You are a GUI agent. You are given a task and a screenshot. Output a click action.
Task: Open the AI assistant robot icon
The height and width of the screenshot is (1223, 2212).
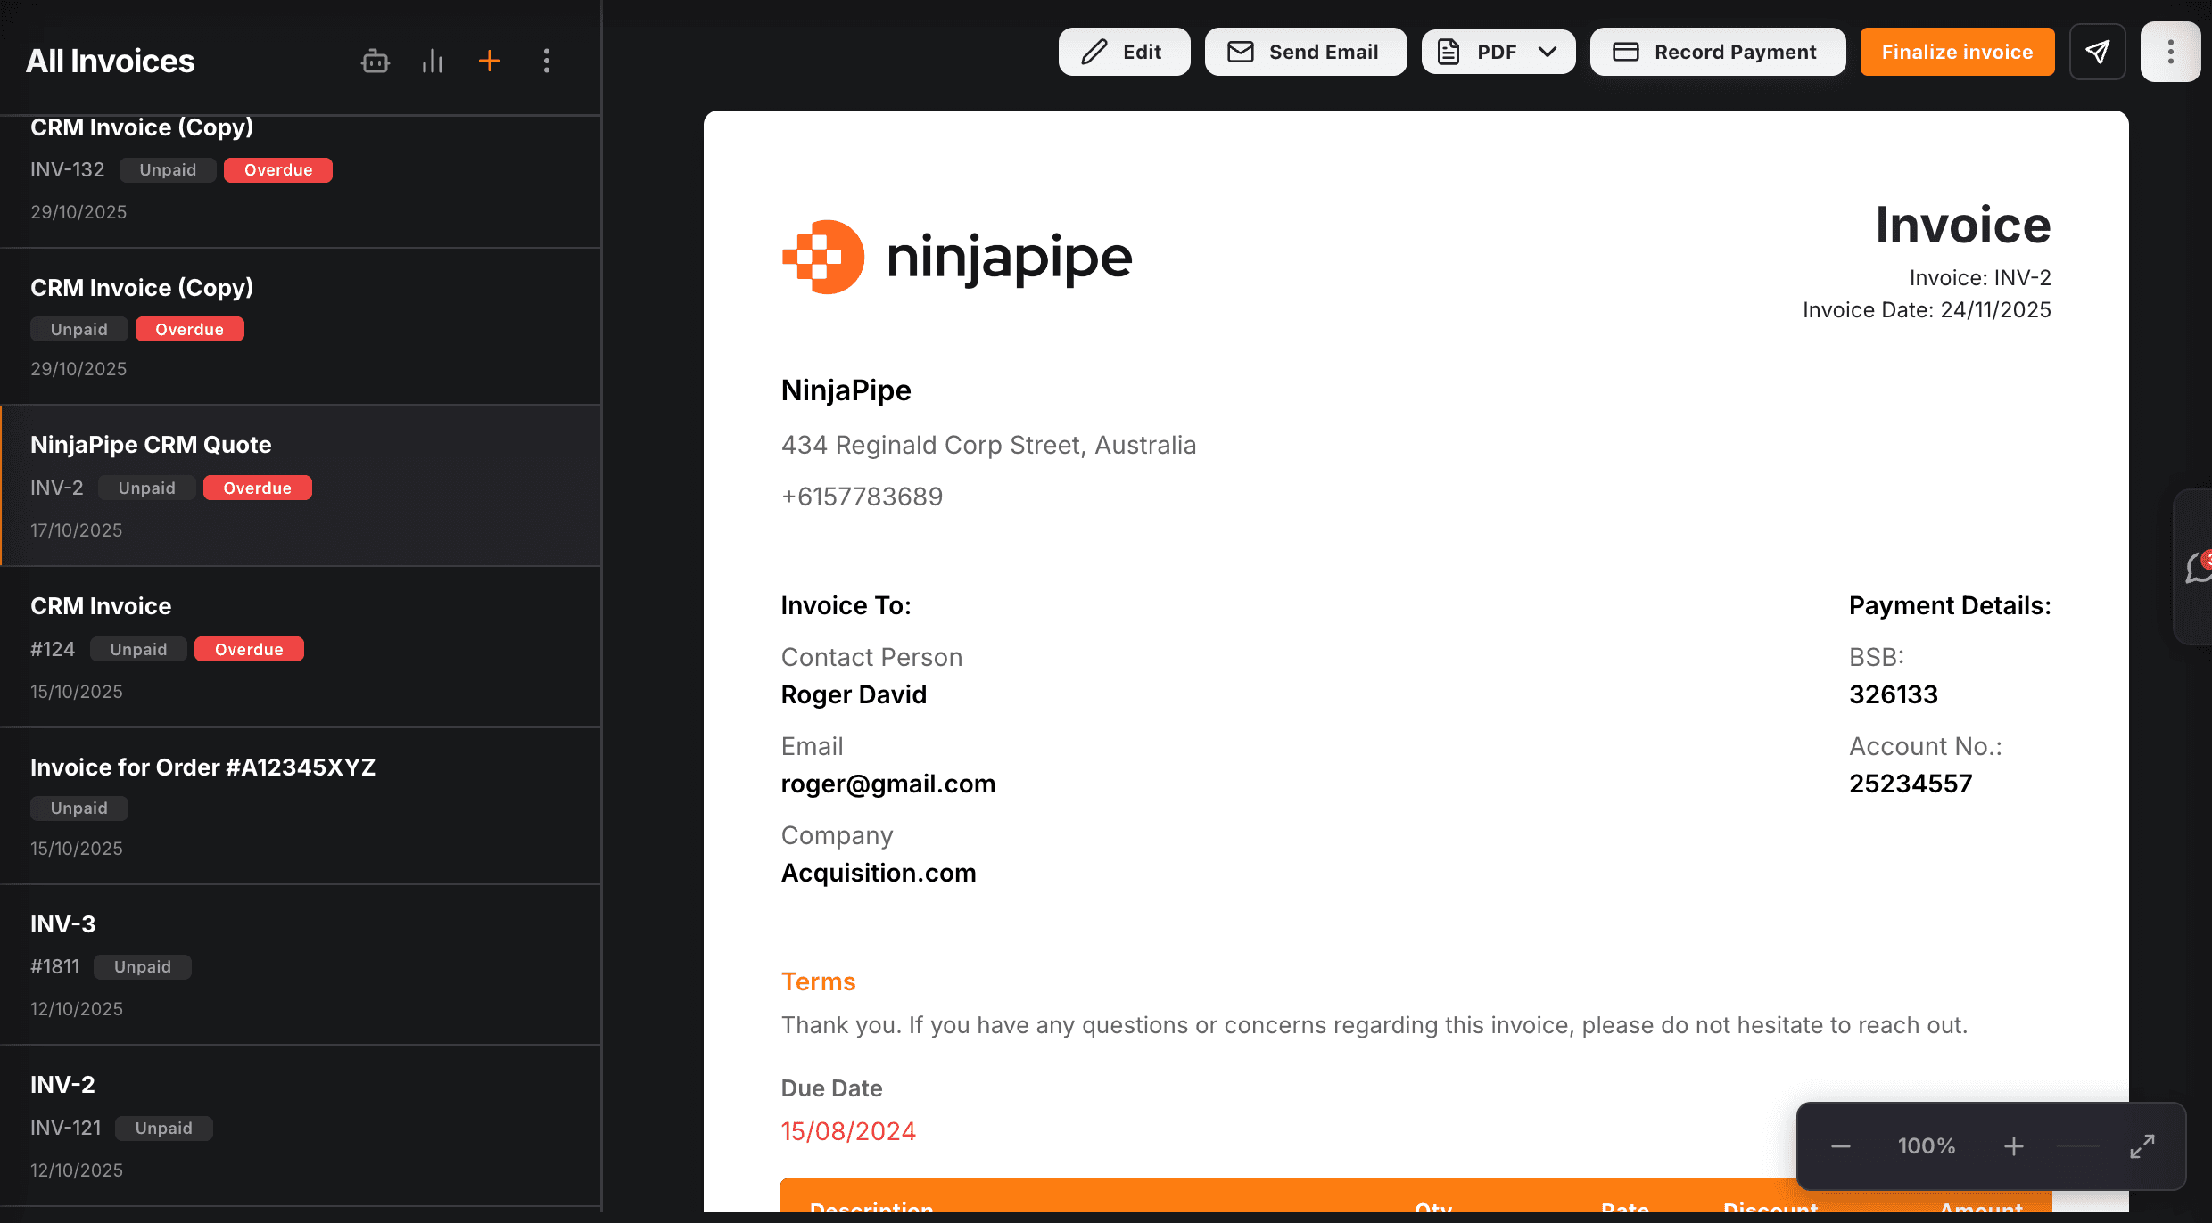(x=376, y=61)
